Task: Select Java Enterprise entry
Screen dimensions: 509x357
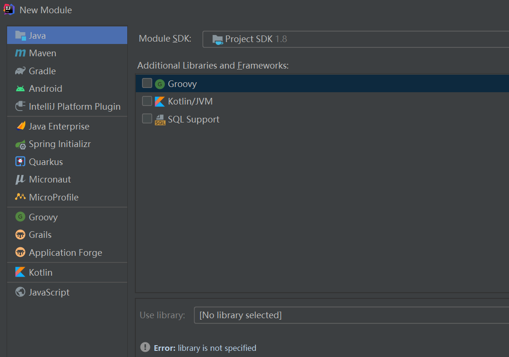Action: 67,126
